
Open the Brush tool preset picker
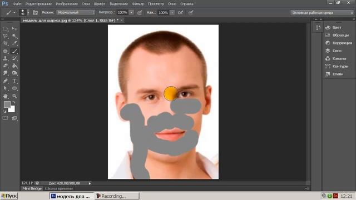coord(10,12)
